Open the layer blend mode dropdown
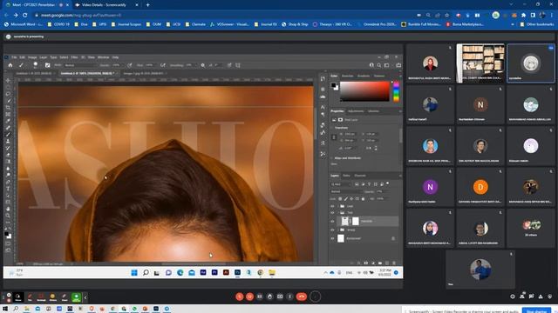The height and width of the screenshot is (313, 558). click(346, 191)
